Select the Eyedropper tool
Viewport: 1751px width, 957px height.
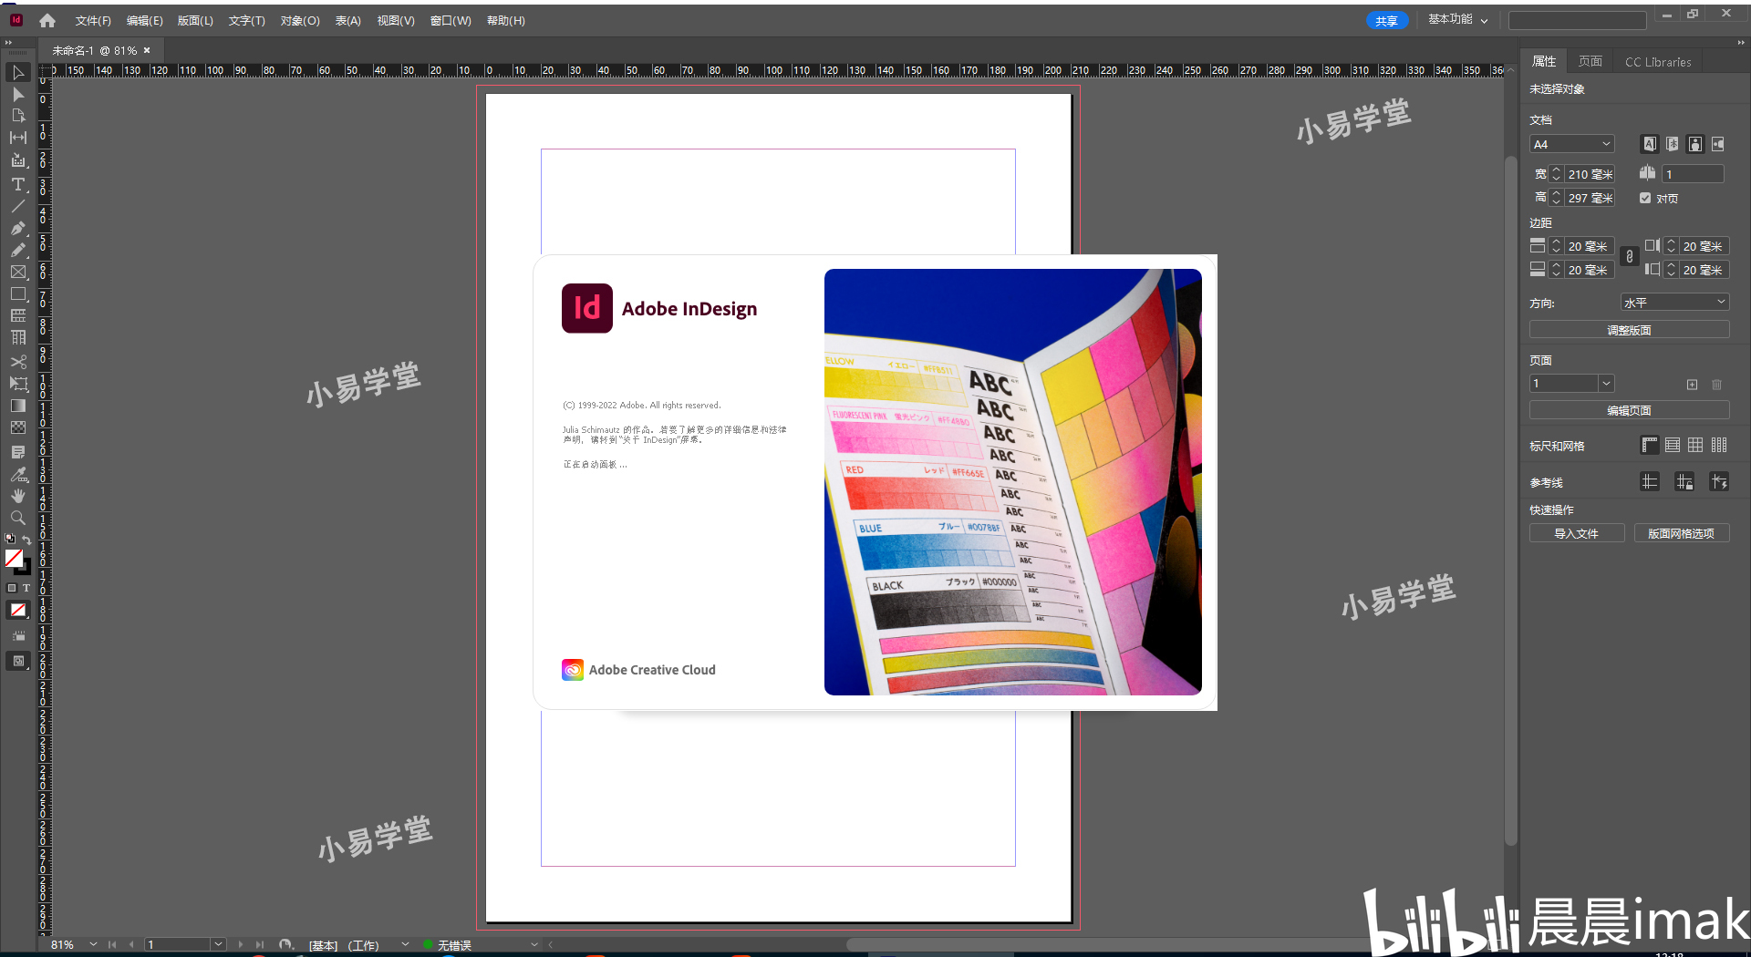[17, 474]
